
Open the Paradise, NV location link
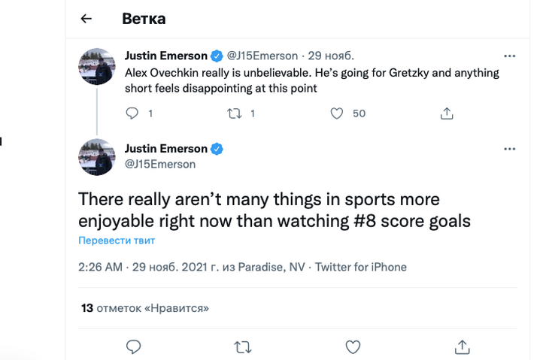point(266,267)
